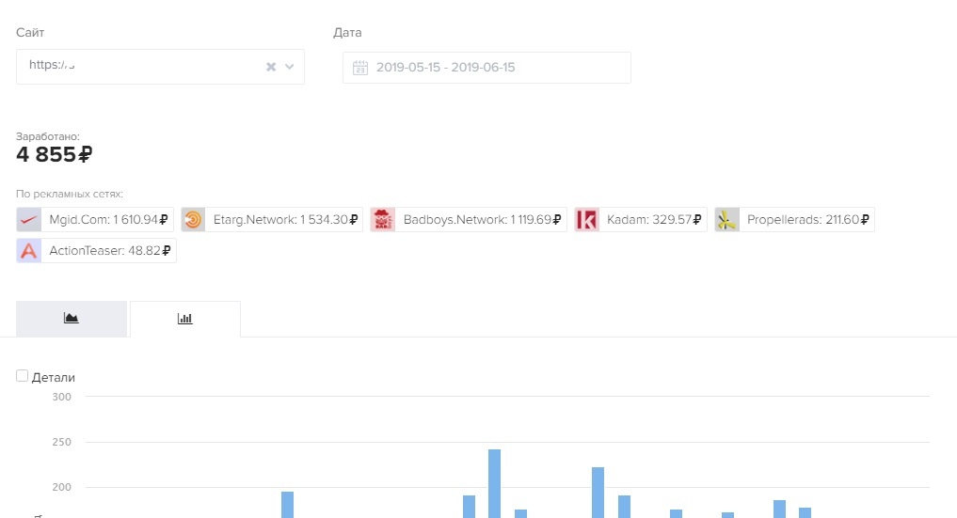The height and width of the screenshot is (518, 957).
Task: Select the Propellerads: 211.60 earnings label
Action: [x=808, y=219]
